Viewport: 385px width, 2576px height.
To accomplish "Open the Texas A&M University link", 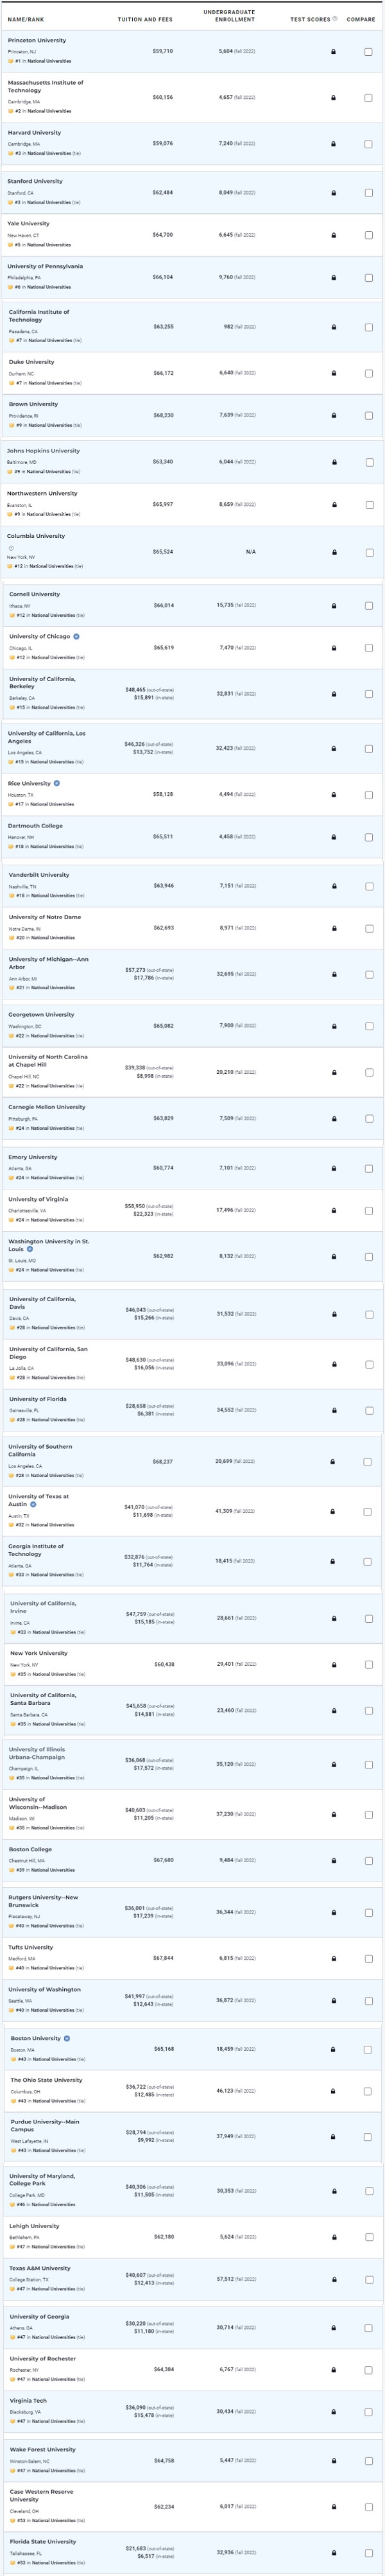I will point(40,2268).
